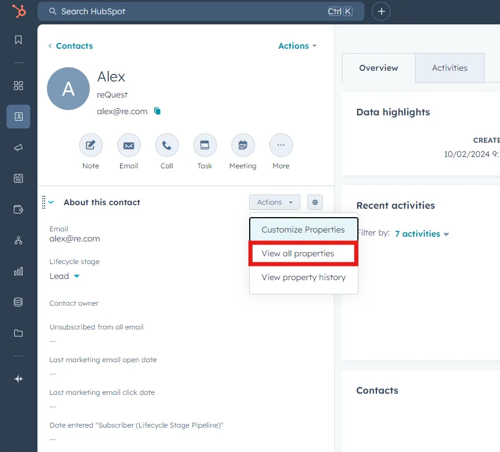Viewport: 500px width, 452px height.
Task: Select View property history menu item
Action: coord(304,277)
